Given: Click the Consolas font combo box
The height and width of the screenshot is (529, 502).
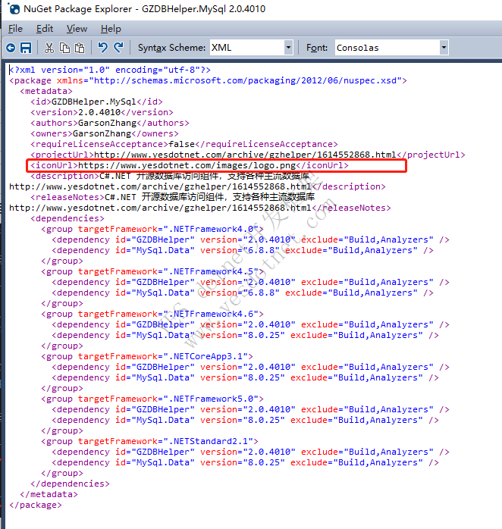Looking at the screenshot, I should coord(385,48).
